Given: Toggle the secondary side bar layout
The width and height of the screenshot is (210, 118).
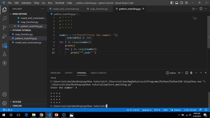Looking at the screenshot, I should (x=181, y=3).
